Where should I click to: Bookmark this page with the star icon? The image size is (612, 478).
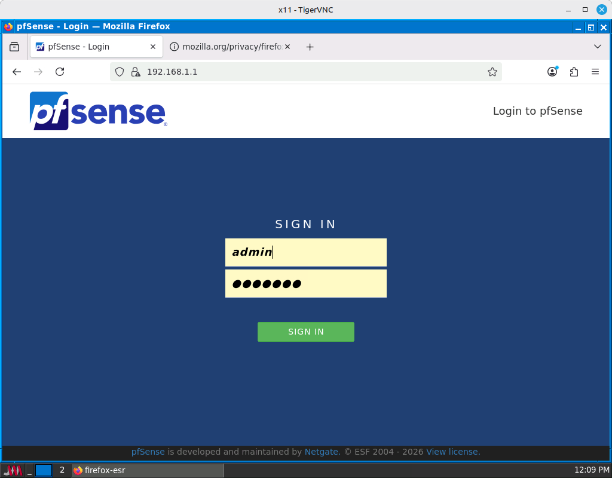(492, 72)
